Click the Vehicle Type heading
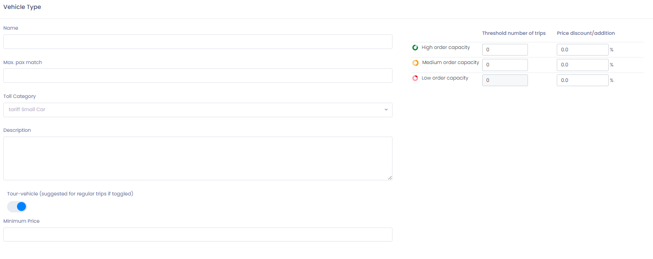The height and width of the screenshot is (259, 653). click(x=22, y=7)
